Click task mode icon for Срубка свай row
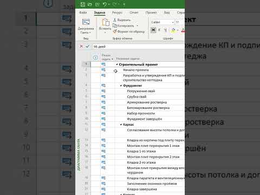 [103, 96]
